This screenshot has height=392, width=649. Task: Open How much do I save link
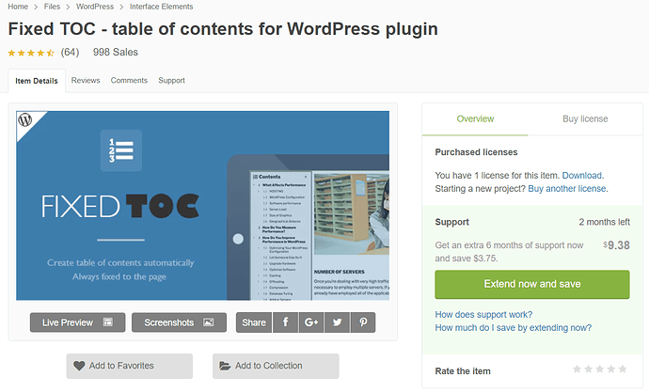[514, 328]
